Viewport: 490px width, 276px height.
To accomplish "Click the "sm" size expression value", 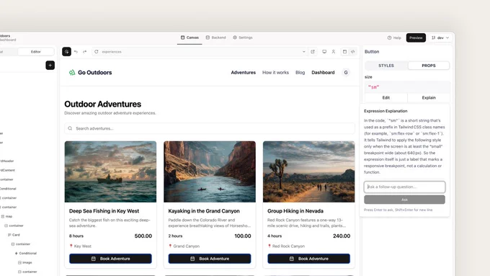I will point(374,87).
